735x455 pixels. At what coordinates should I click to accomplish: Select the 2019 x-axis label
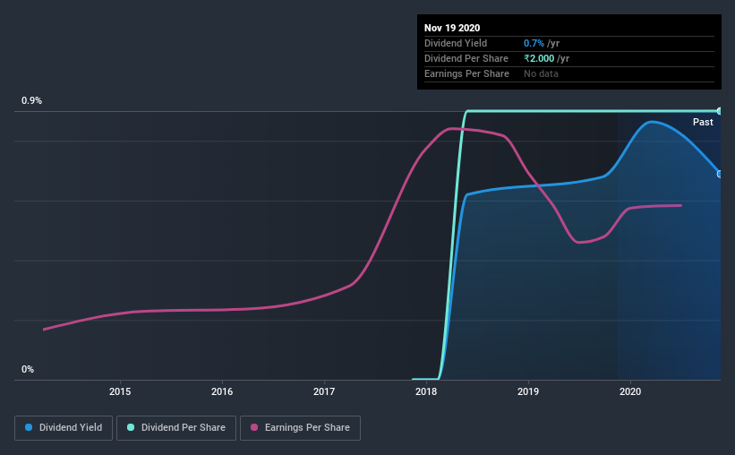[528, 391]
